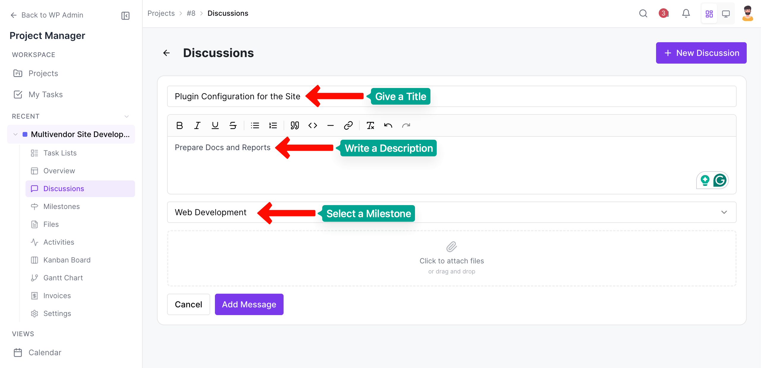
Task: Open the Gantt Chart view
Action: (x=63, y=278)
